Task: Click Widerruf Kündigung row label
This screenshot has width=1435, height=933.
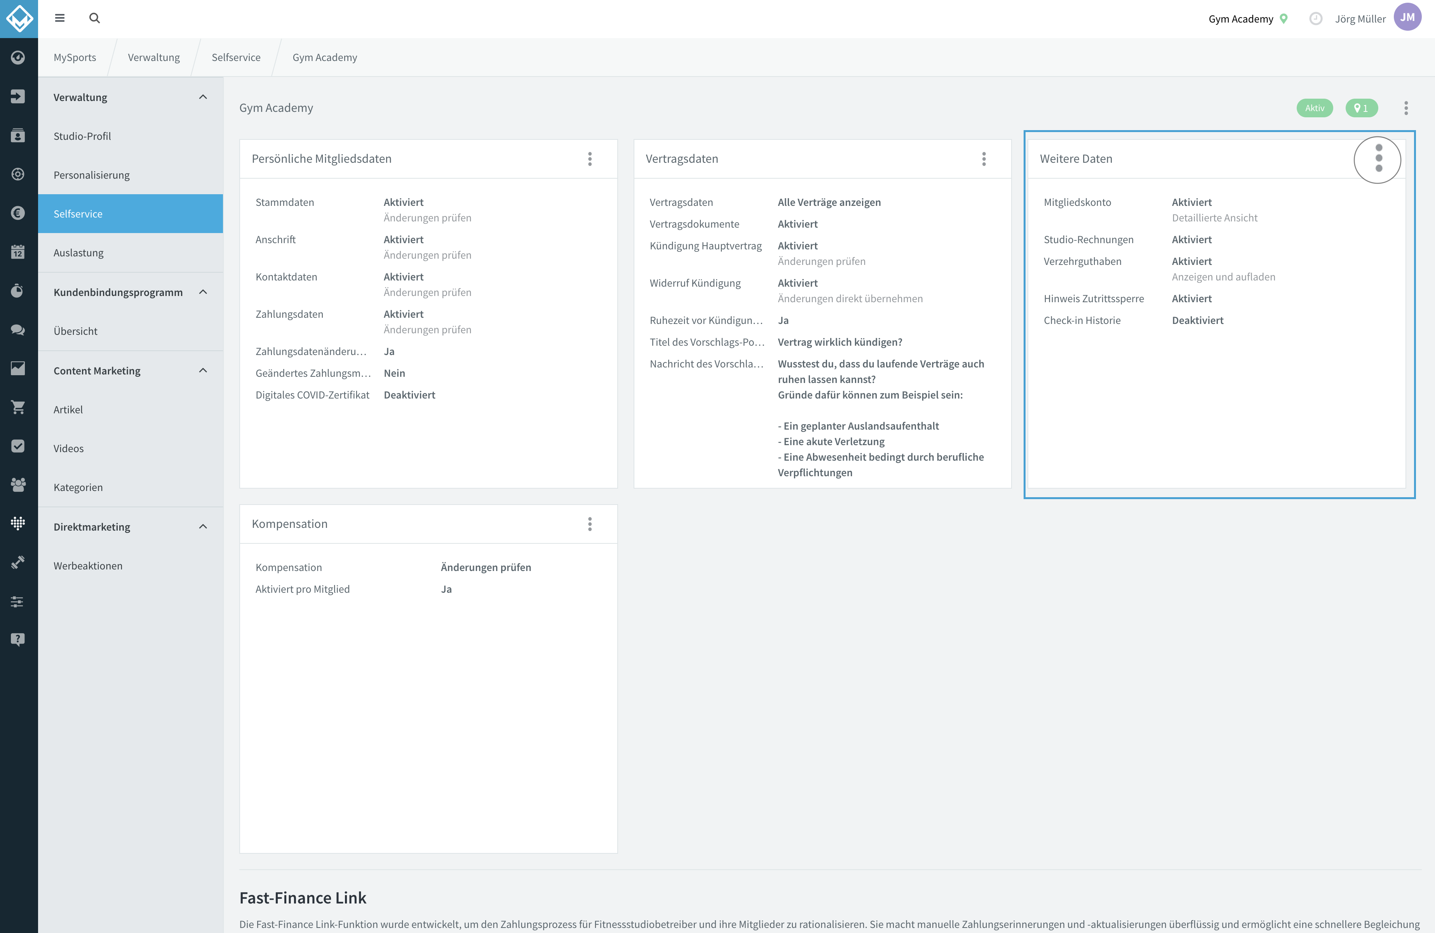Action: point(695,283)
